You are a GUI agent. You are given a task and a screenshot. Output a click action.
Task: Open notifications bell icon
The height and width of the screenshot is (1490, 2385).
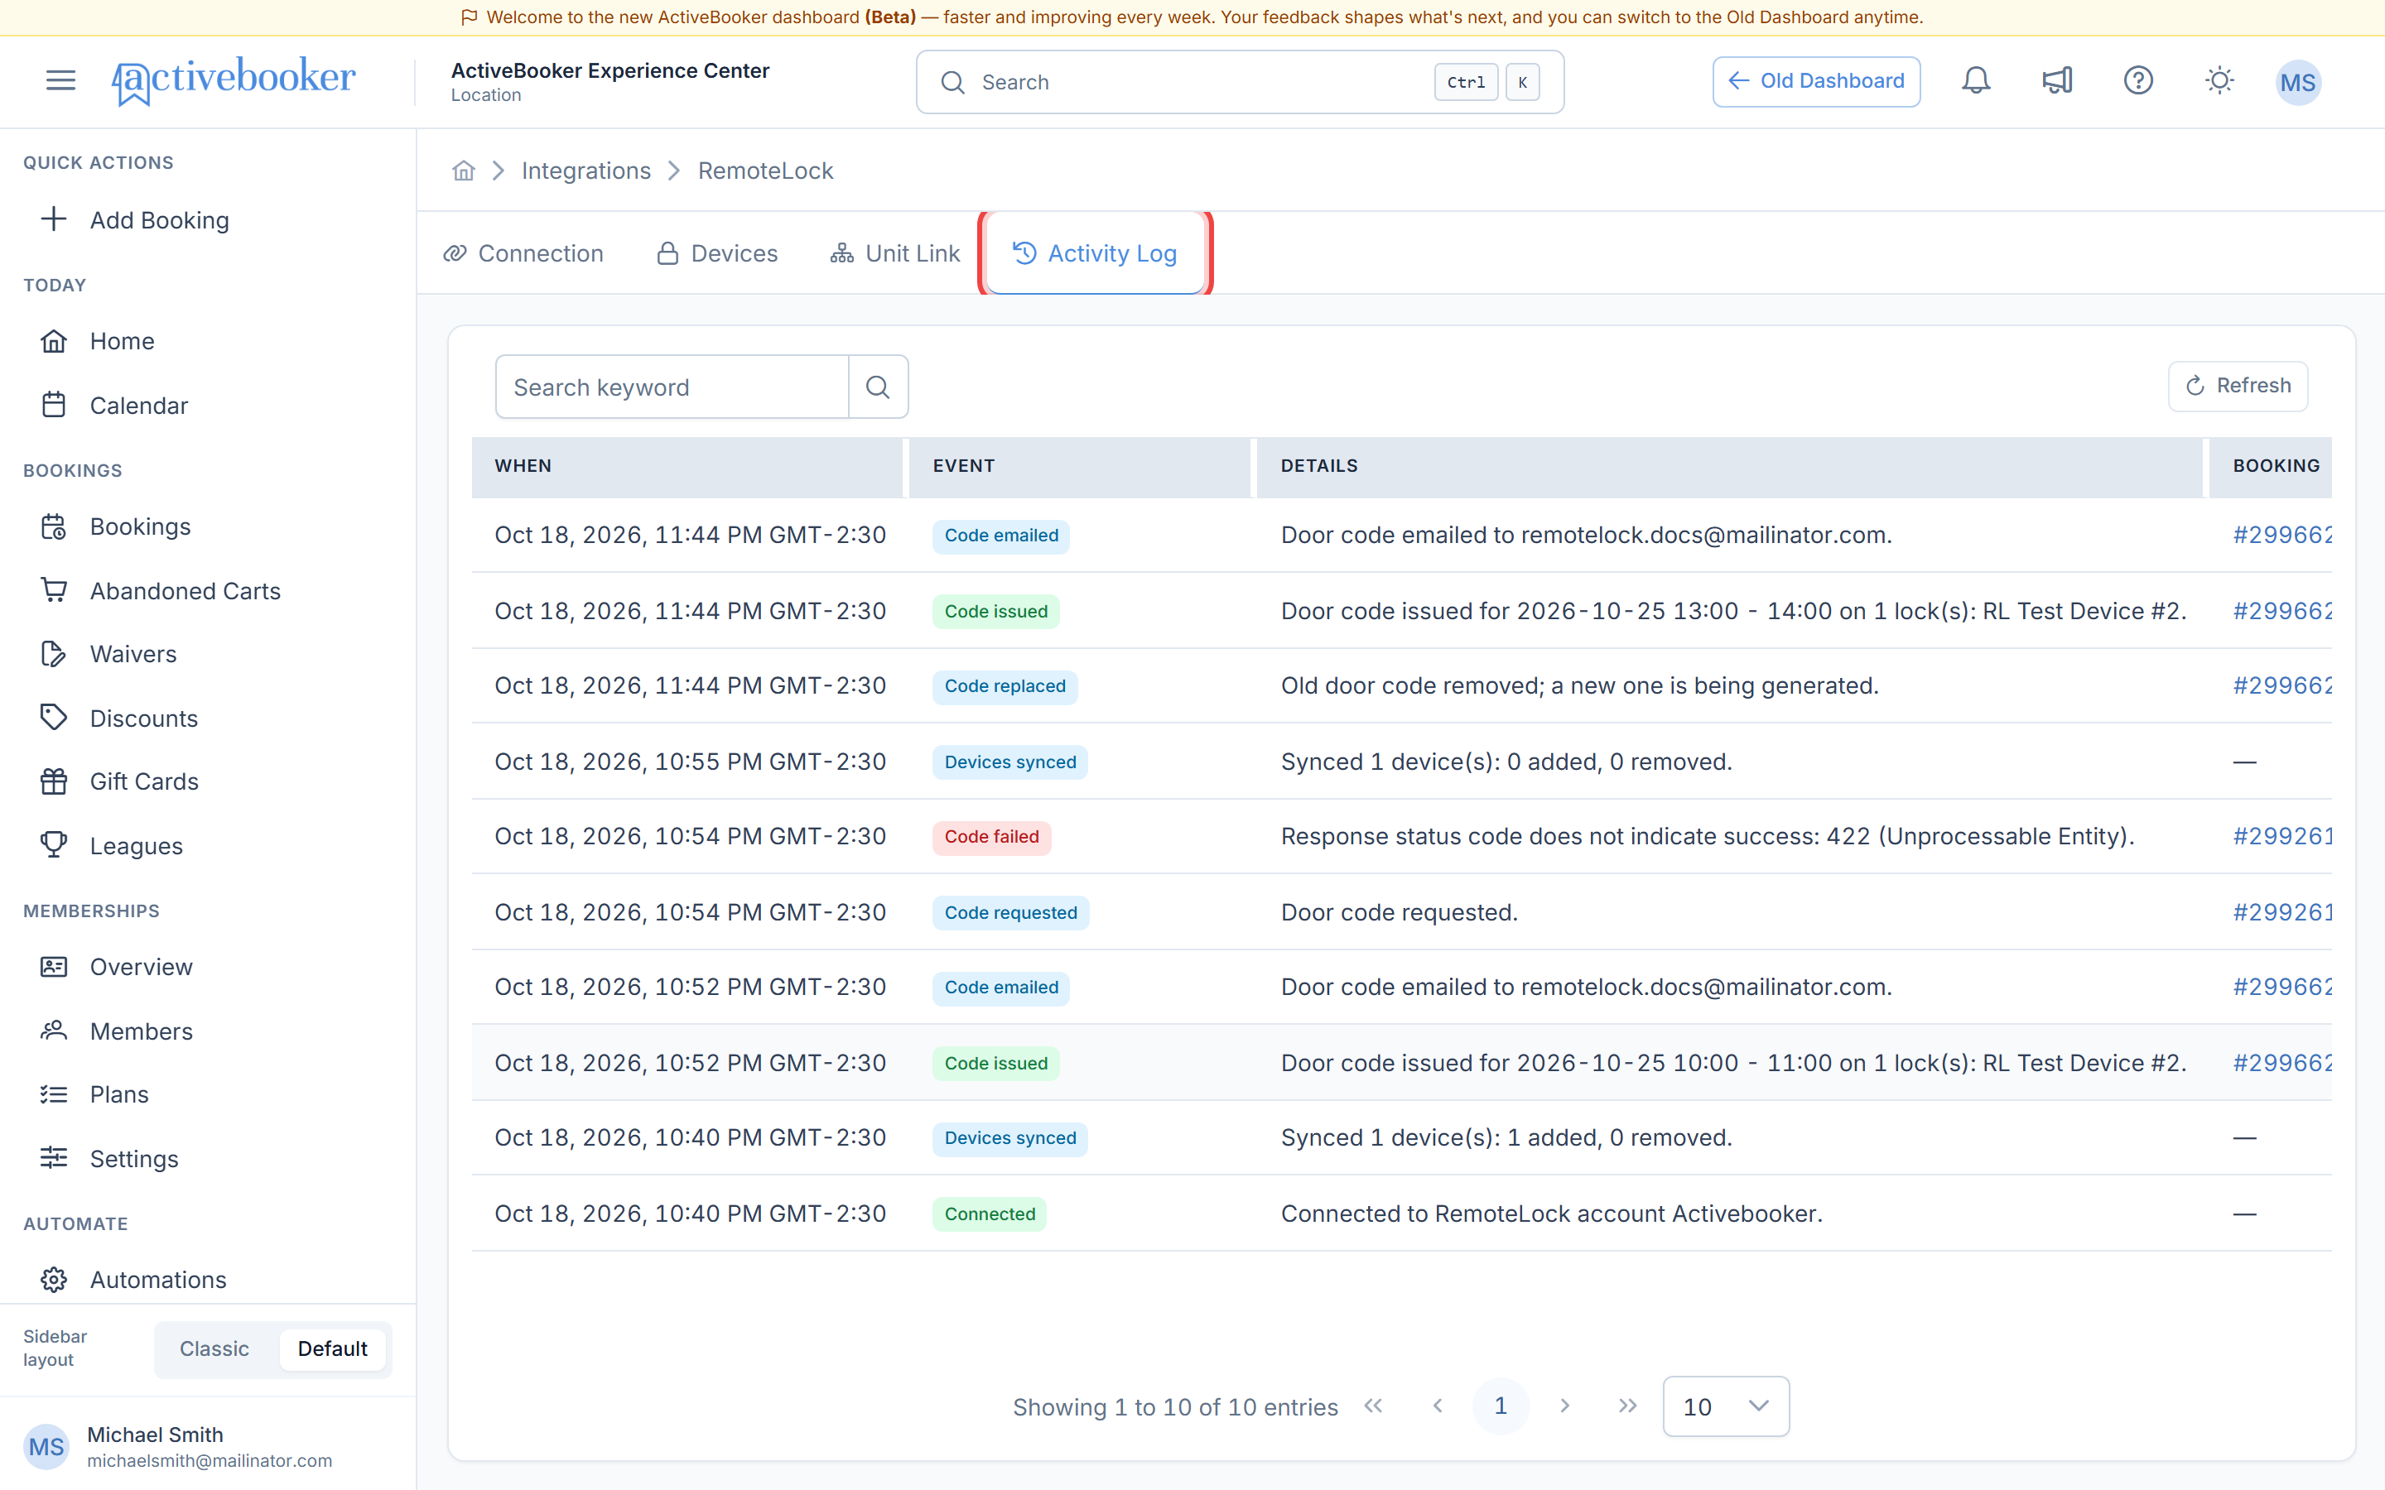point(1975,81)
